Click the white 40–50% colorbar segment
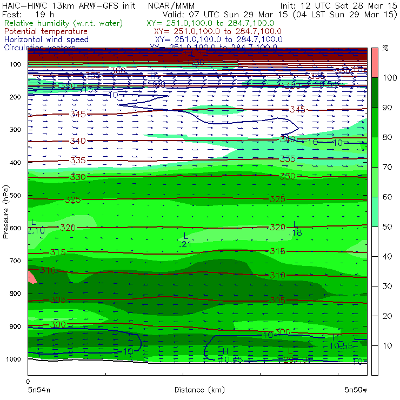Image resolution: width=400 pixels, height=400 pixels. point(375,242)
